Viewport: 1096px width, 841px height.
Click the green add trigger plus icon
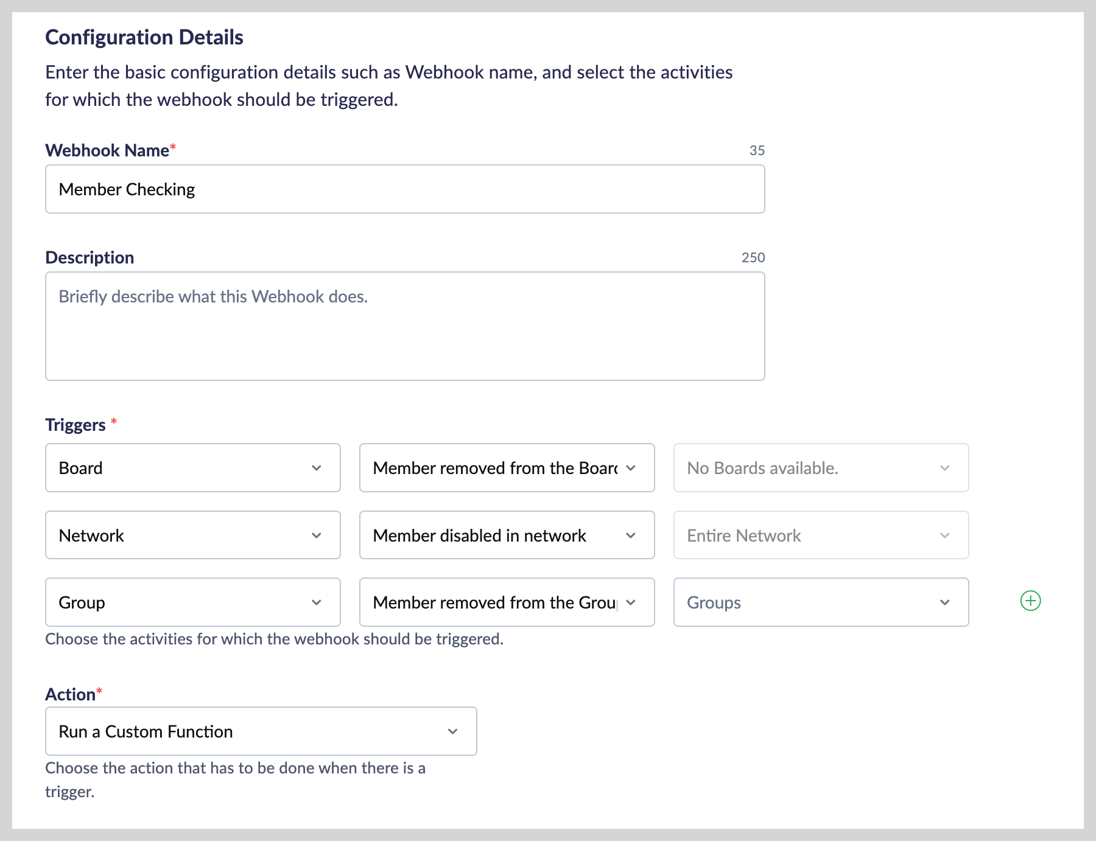tap(1030, 601)
